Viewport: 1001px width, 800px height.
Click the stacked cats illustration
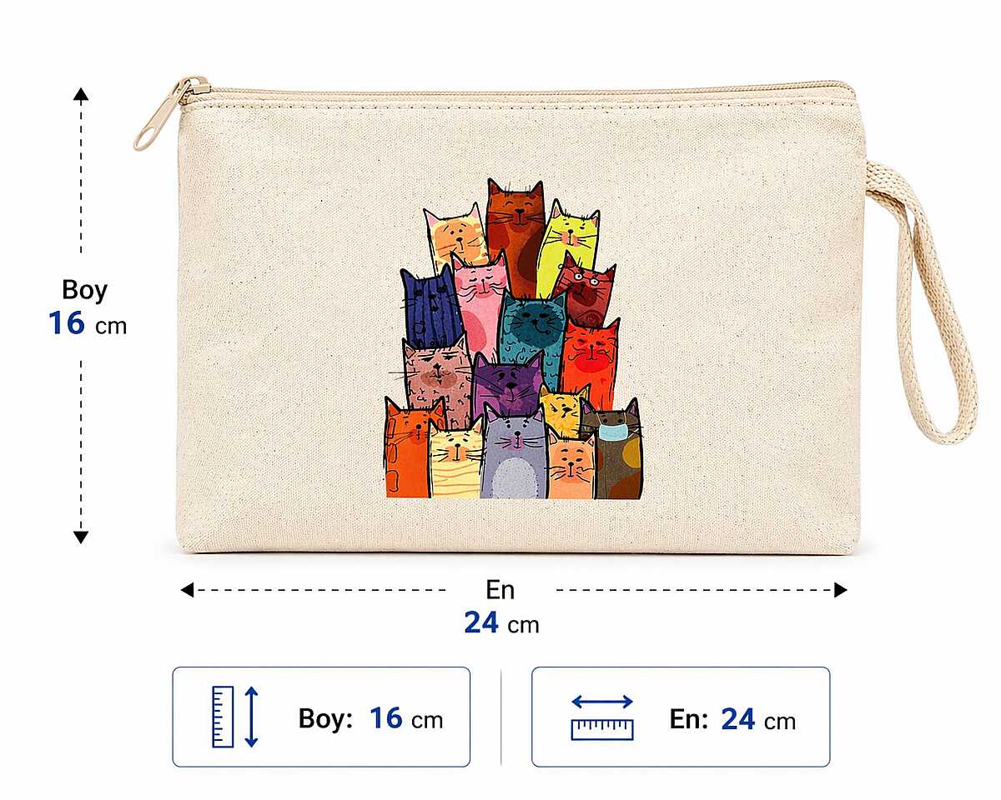514,339
